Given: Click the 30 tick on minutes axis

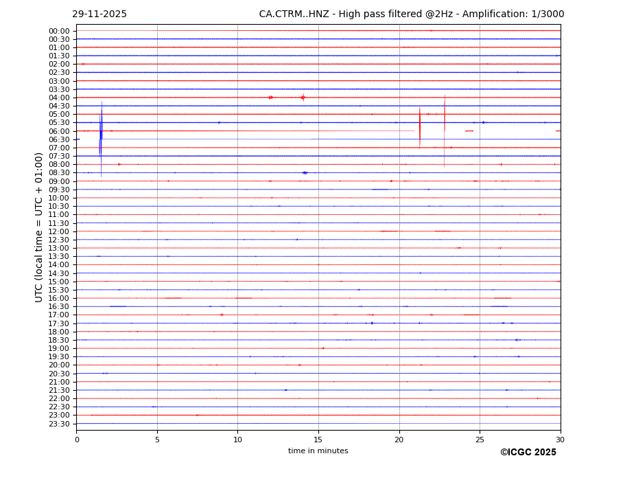Looking at the screenshot, I should click(560, 439).
